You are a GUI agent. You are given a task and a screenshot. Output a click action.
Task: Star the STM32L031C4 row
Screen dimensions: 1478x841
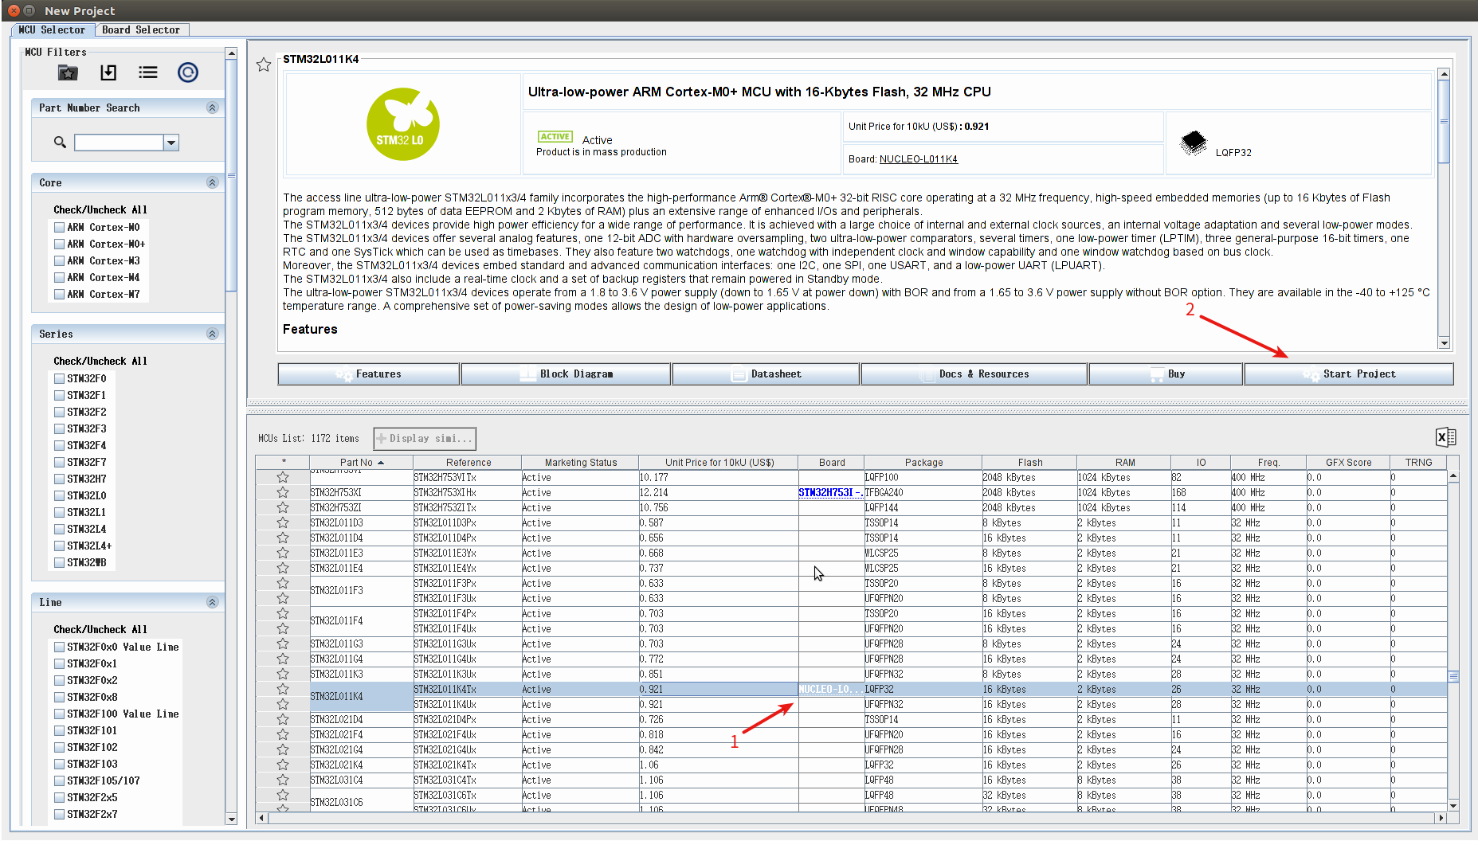(x=283, y=780)
